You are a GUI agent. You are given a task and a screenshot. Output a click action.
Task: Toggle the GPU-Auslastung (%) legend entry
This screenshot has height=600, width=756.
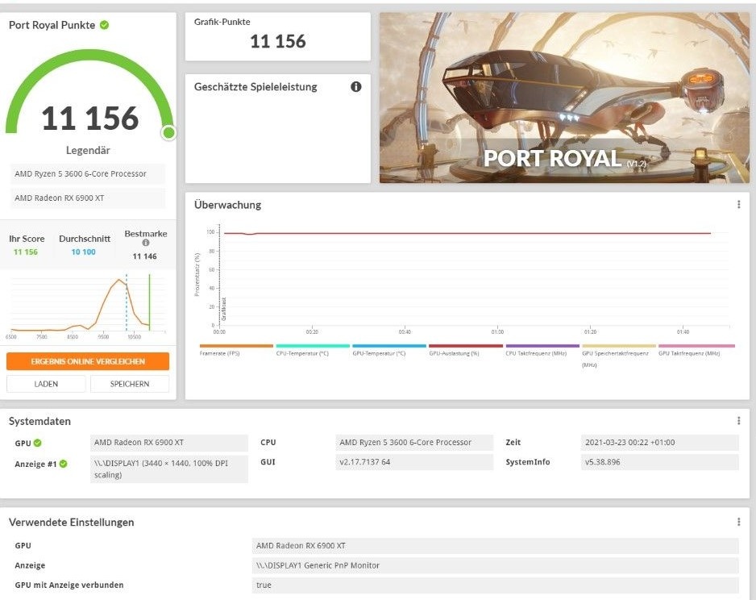(x=466, y=351)
